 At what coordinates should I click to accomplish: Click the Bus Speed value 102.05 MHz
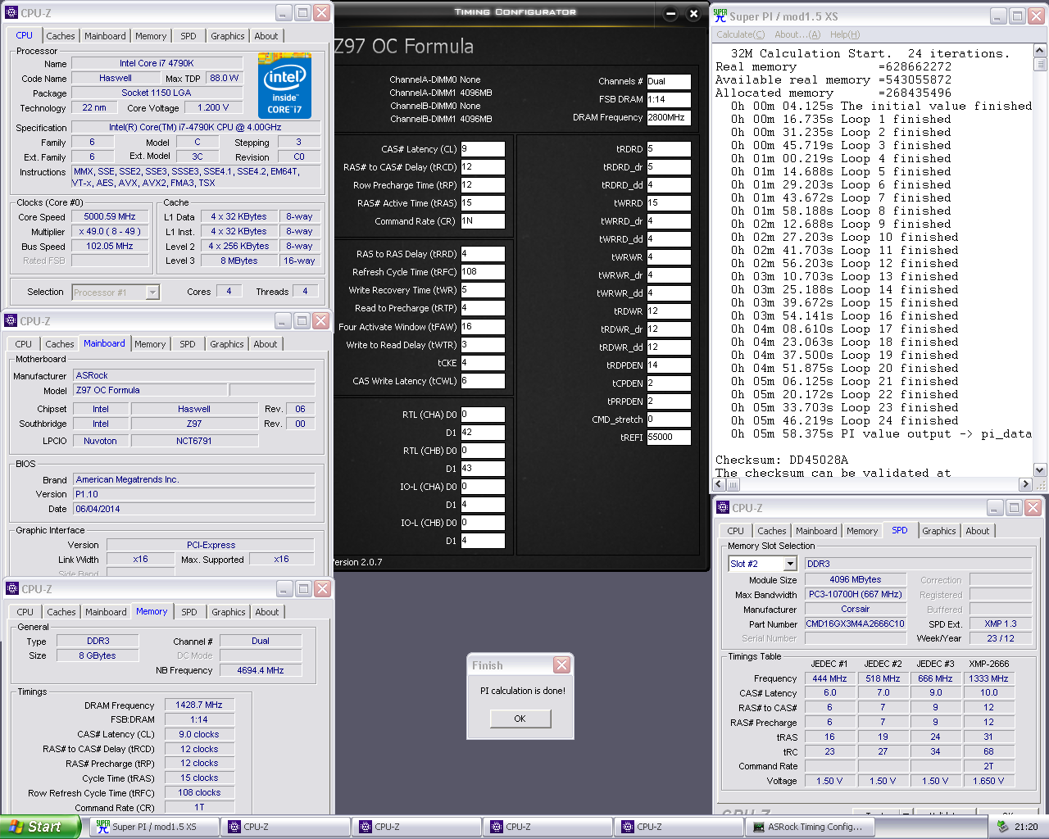(110, 246)
